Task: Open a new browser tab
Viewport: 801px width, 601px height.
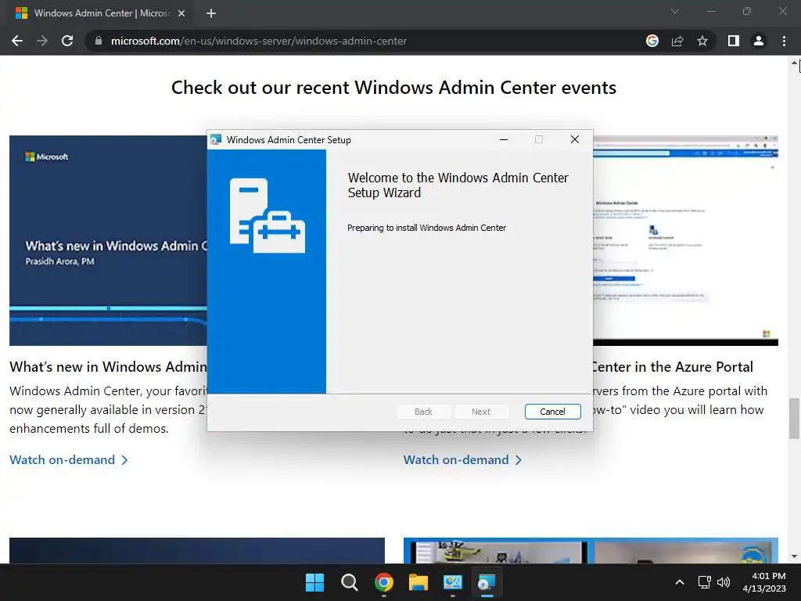Action: click(211, 13)
